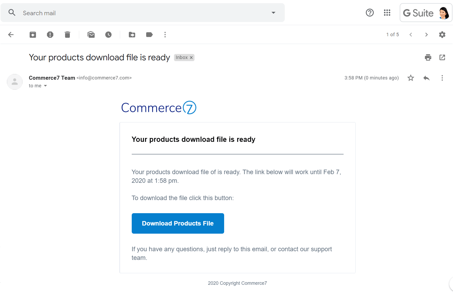Delete this email with the trash icon
Screen dimensions: 453x295
point(67,35)
